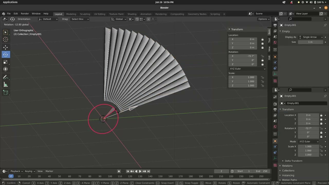Screen dimensions: 329x185
Task: Open the File menu
Action: tap(9, 14)
